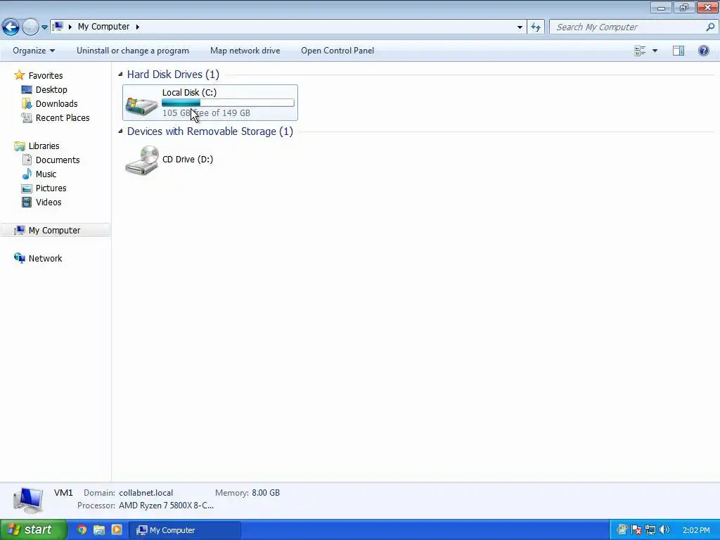Click the Local Disk (C:) label
The image size is (720, 540).
pos(189,92)
